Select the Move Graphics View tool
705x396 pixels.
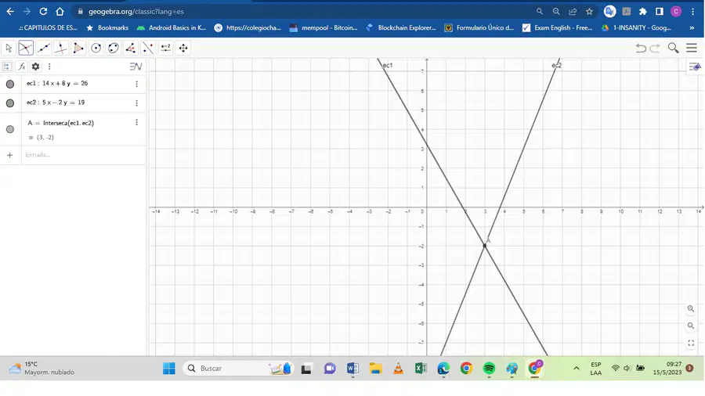pos(183,48)
